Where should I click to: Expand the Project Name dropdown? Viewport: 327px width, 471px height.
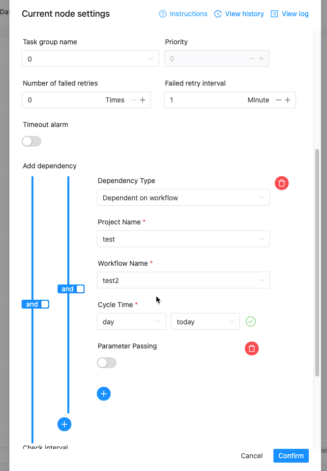point(183,239)
